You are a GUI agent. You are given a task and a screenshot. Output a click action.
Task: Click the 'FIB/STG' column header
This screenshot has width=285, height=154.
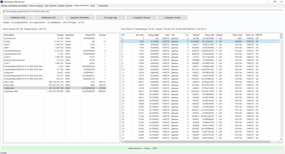(x=267, y=35)
